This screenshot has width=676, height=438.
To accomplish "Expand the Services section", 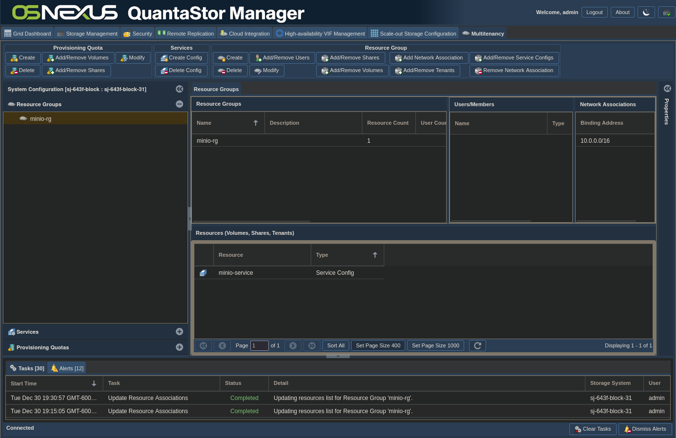I will pyautogui.click(x=179, y=332).
